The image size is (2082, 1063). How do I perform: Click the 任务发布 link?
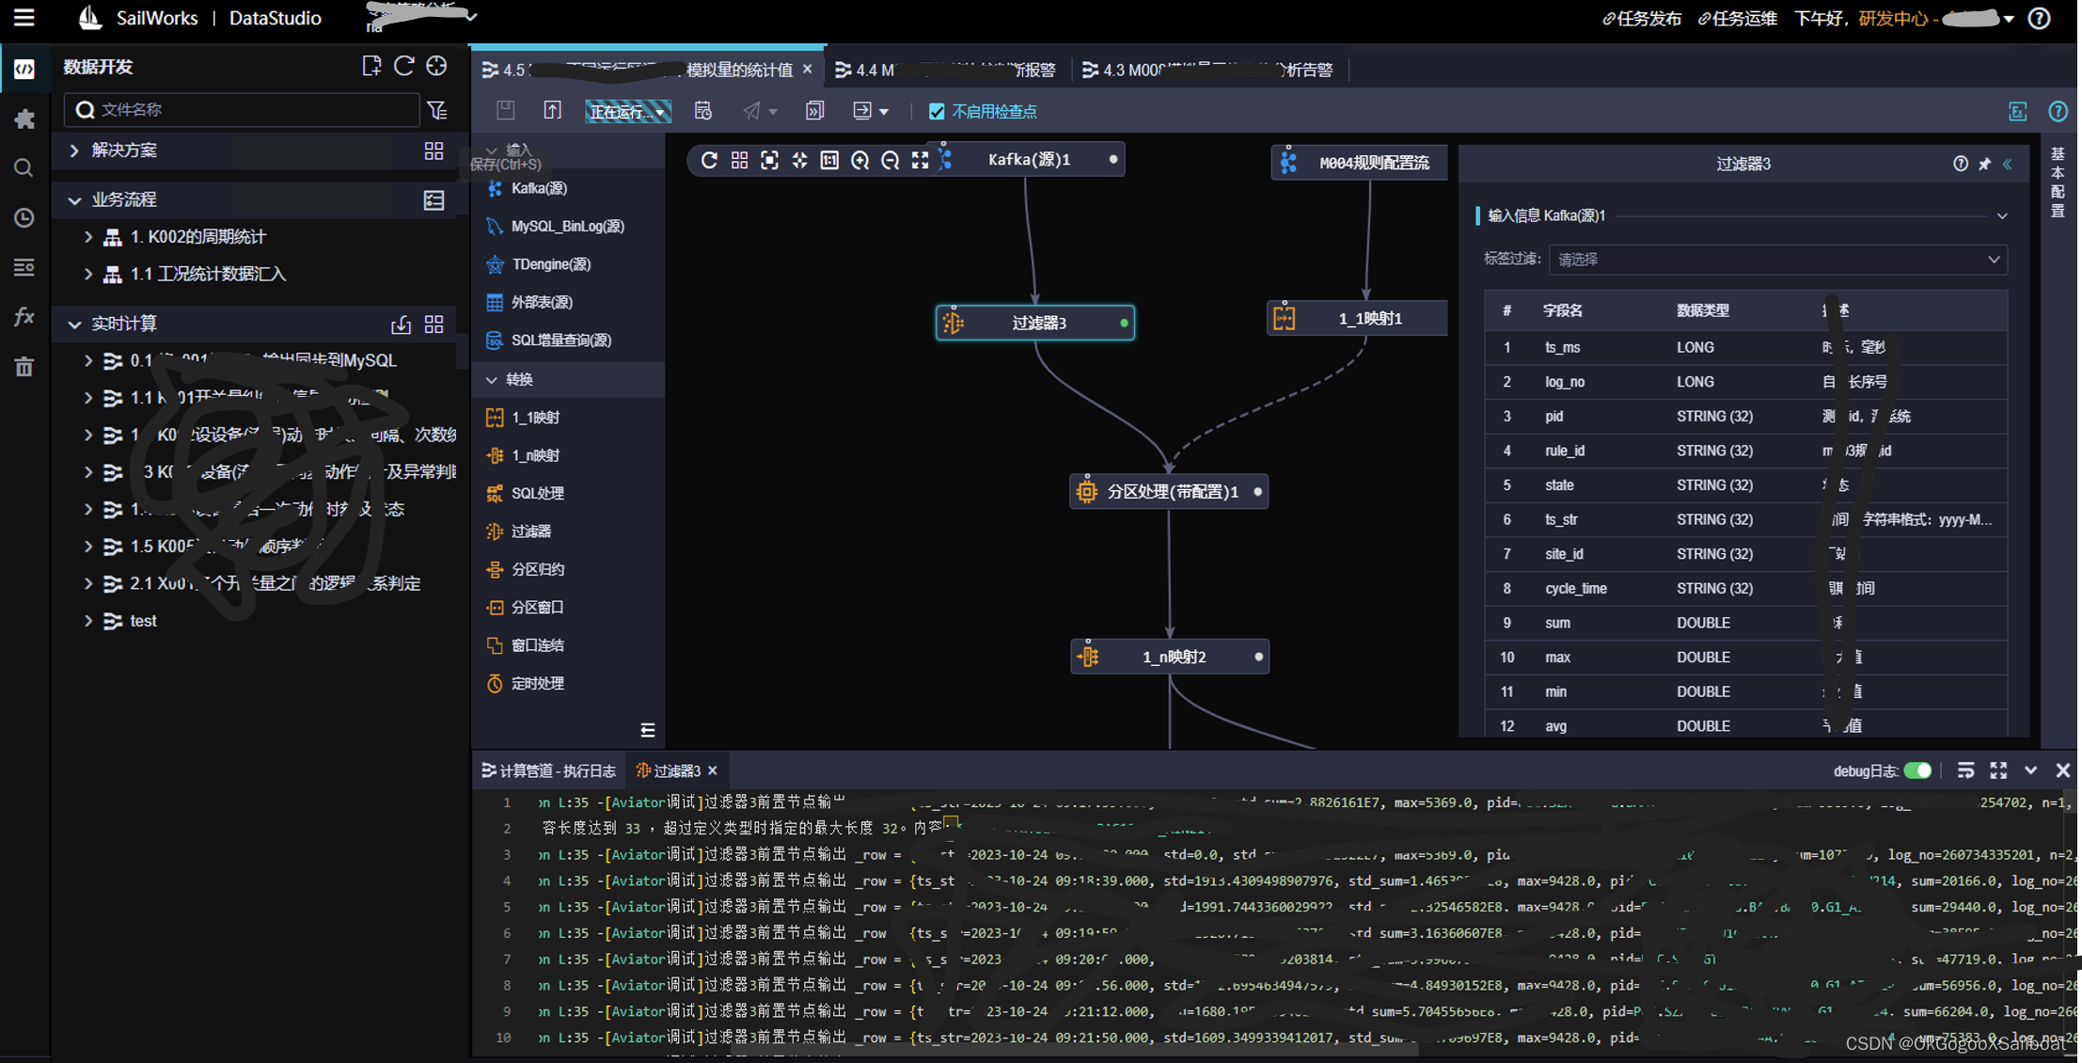pyautogui.click(x=1641, y=18)
